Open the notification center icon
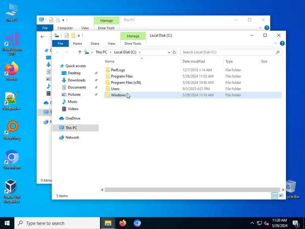 tap(295, 223)
